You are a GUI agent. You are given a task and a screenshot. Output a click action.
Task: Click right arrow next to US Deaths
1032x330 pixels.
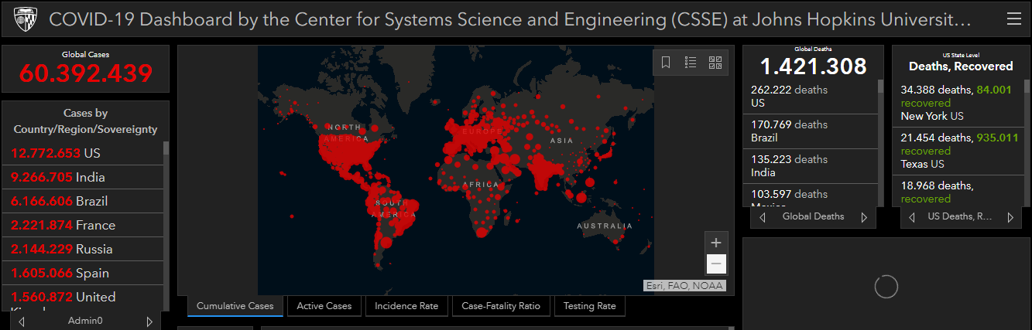click(x=1010, y=217)
